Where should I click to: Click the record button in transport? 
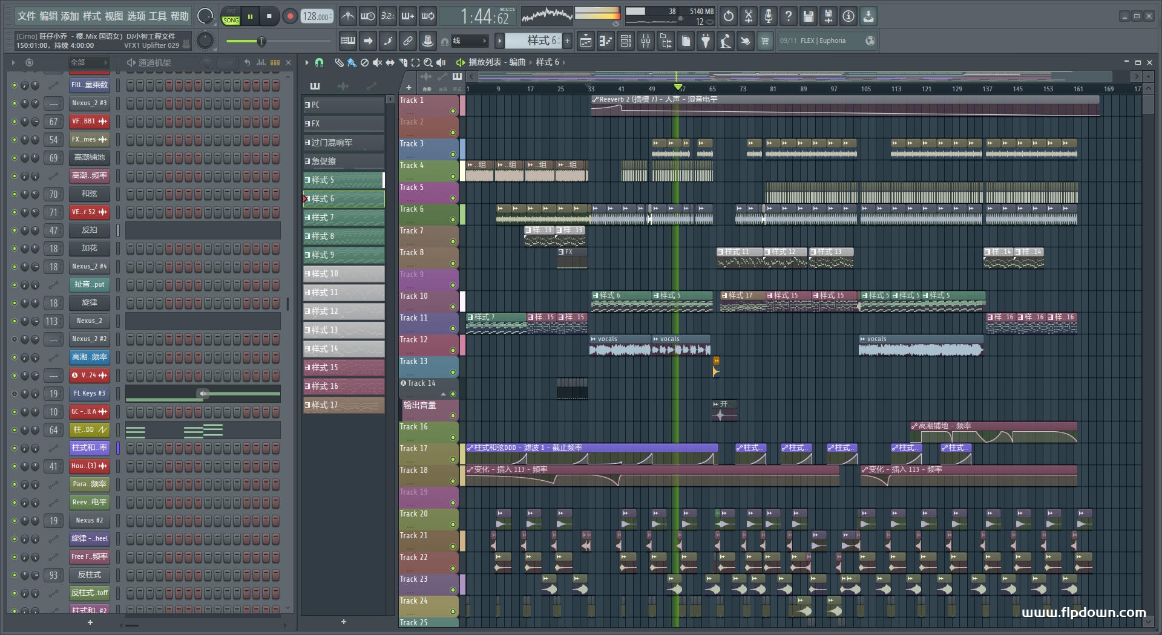(x=290, y=16)
